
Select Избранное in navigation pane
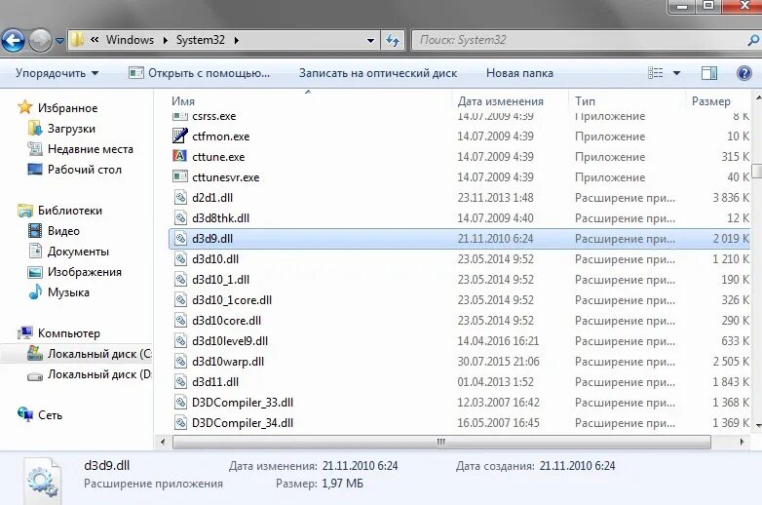pos(67,108)
